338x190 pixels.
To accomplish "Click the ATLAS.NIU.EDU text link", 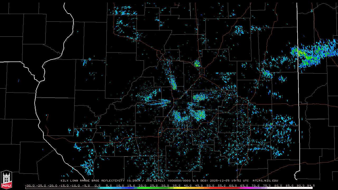I will [x=265, y=181].
